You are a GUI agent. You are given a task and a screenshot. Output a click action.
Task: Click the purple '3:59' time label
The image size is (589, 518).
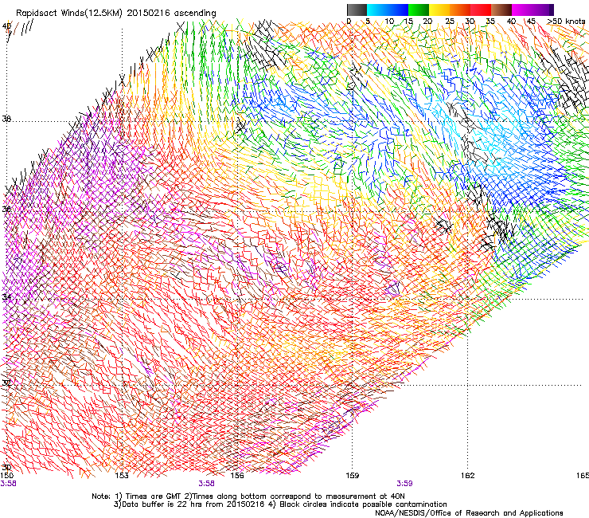pyautogui.click(x=404, y=484)
